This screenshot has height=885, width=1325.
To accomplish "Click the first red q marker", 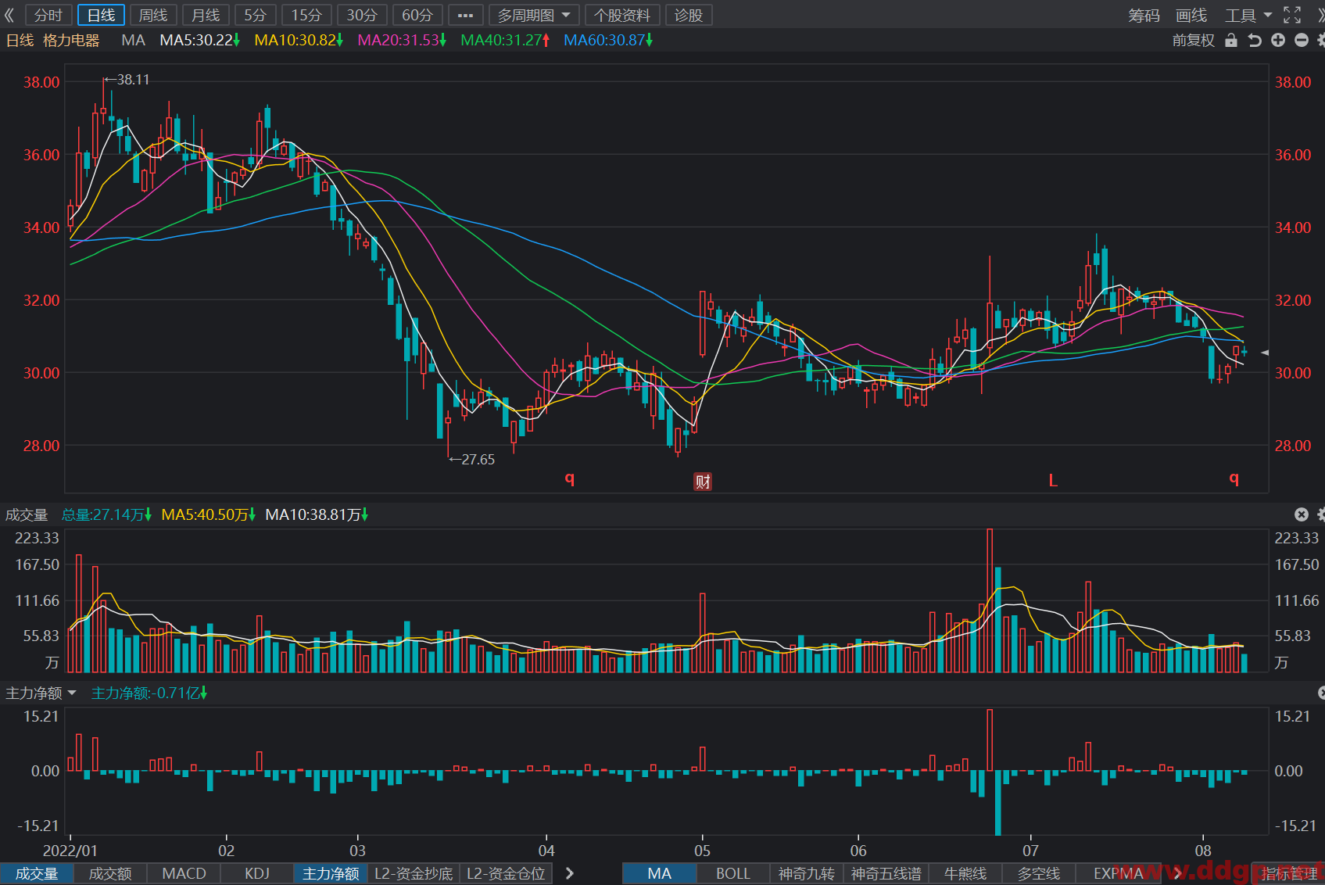I will [570, 478].
